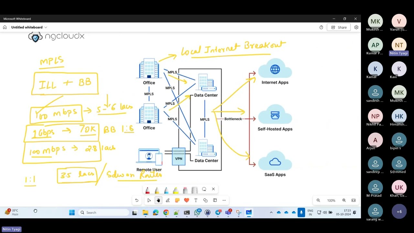Close the pen tray

pos(213,189)
